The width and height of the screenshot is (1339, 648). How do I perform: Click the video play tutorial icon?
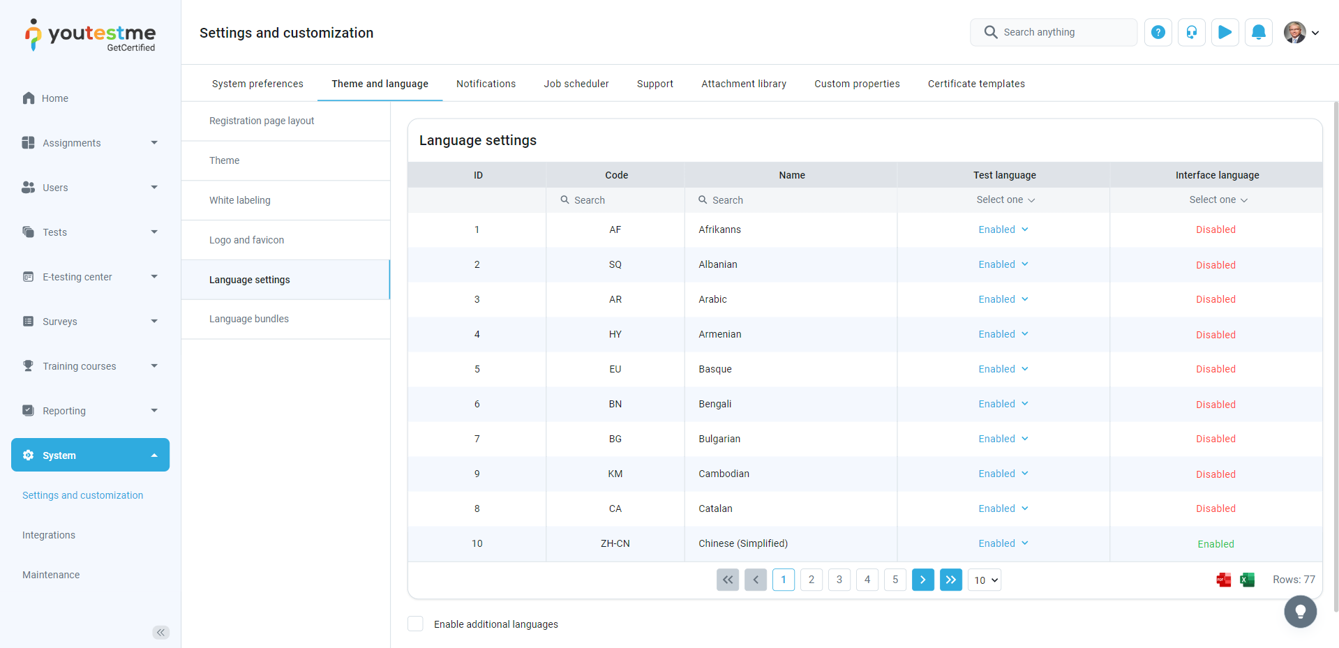(1225, 32)
